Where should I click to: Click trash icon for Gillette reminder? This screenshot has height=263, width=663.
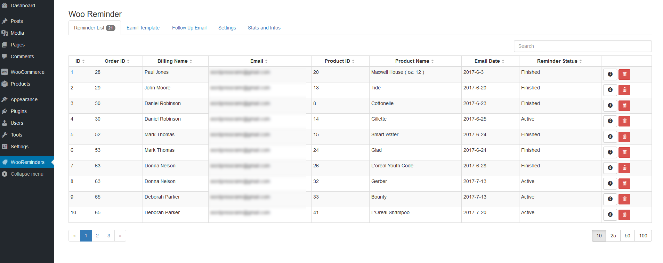pyautogui.click(x=624, y=121)
